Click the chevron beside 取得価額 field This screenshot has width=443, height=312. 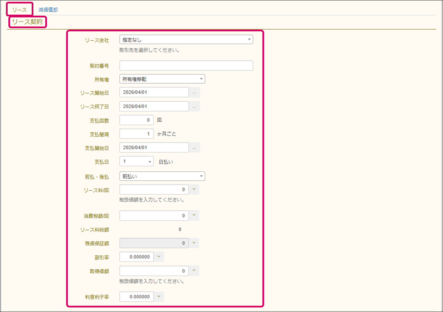[194, 271]
